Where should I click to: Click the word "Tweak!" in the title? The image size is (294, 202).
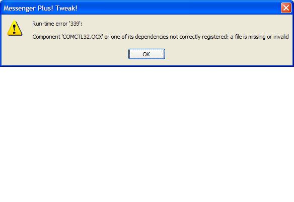(x=66, y=8)
